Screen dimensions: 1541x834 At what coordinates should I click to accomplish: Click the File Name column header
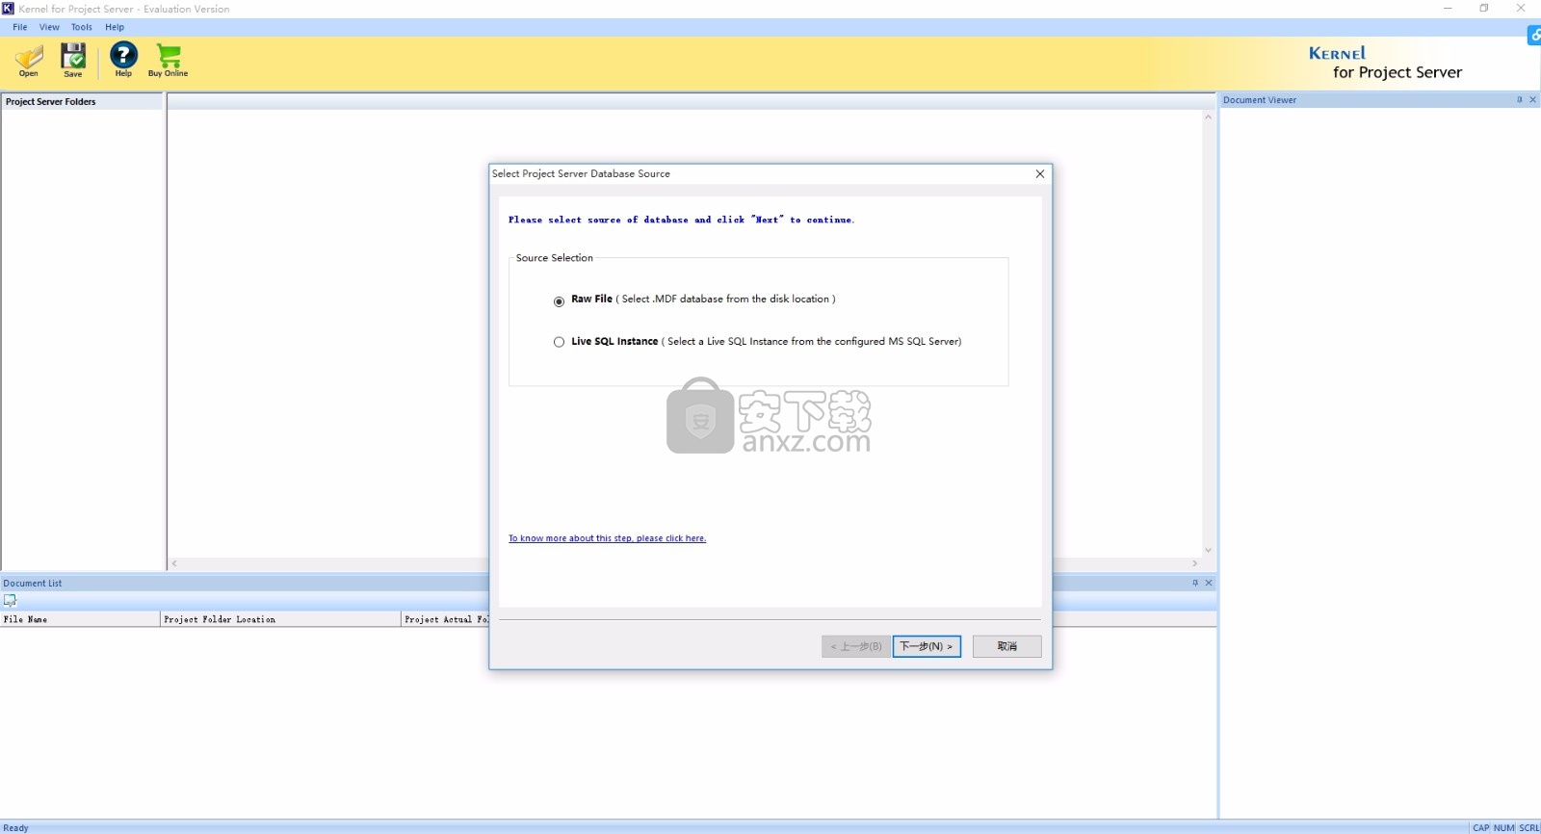[x=80, y=619]
